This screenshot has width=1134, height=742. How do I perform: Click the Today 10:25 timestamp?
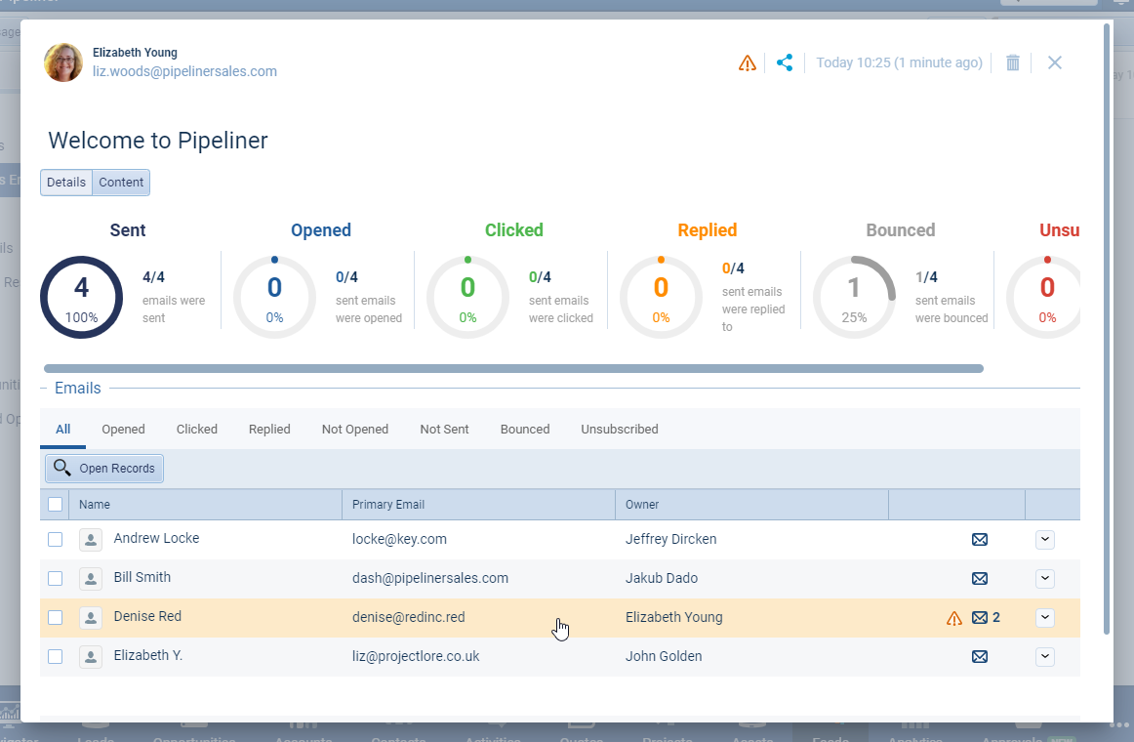pyautogui.click(x=899, y=62)
